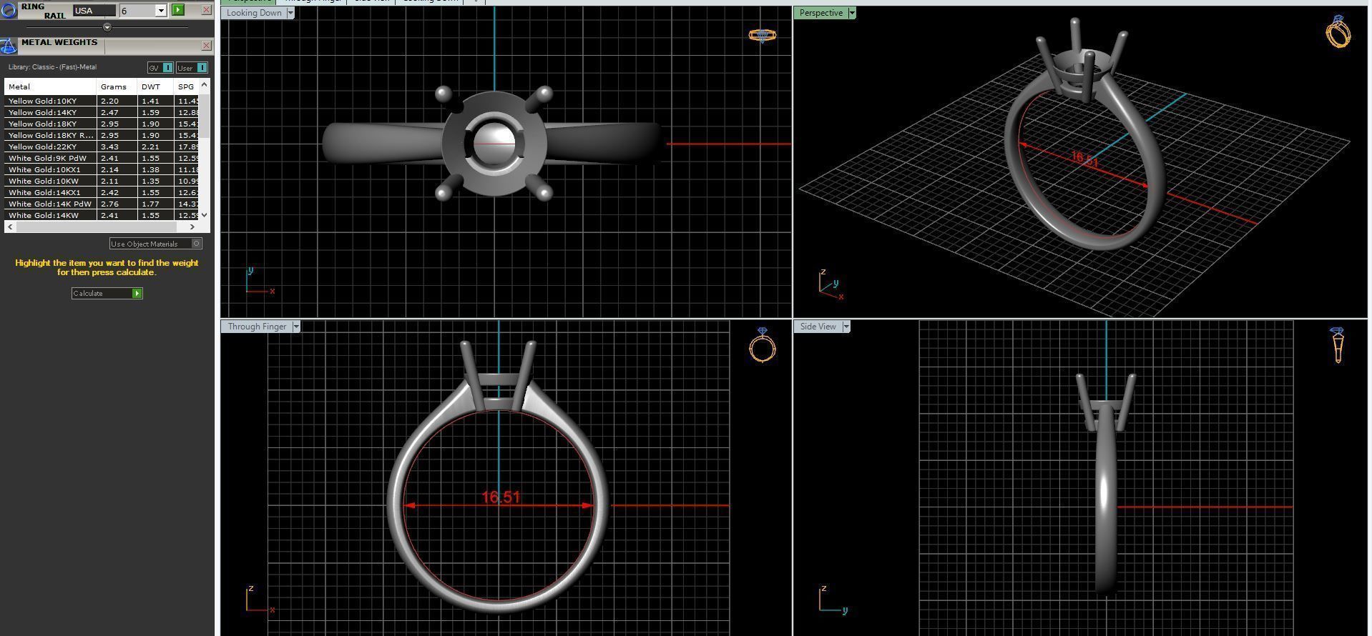The width and height of the screenshot is (1372, 636).
Task: Click 16.51 dimension in Perspective viewport
Action: (x=1084, y=159)
